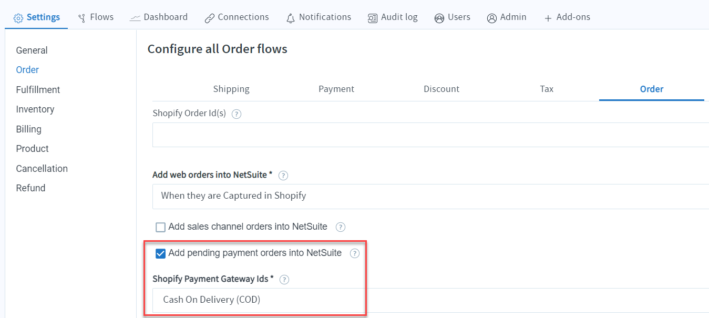Select the Order tab

pyautogui.click(x=652, y=89)
